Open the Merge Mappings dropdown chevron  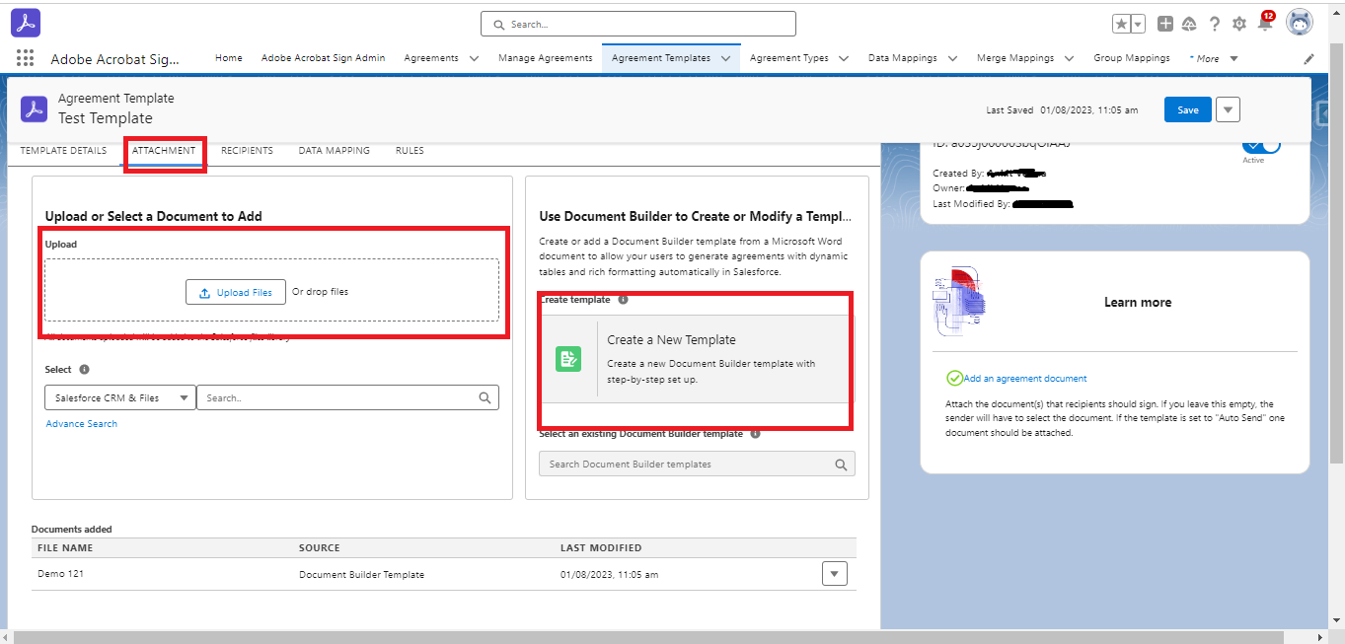pyautogui.click(x=1069, y=58)
